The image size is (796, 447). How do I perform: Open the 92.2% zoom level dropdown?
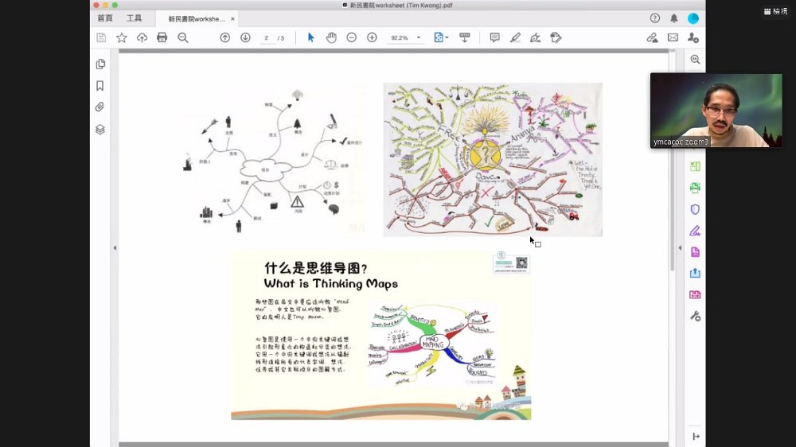(x=405, y=38)
